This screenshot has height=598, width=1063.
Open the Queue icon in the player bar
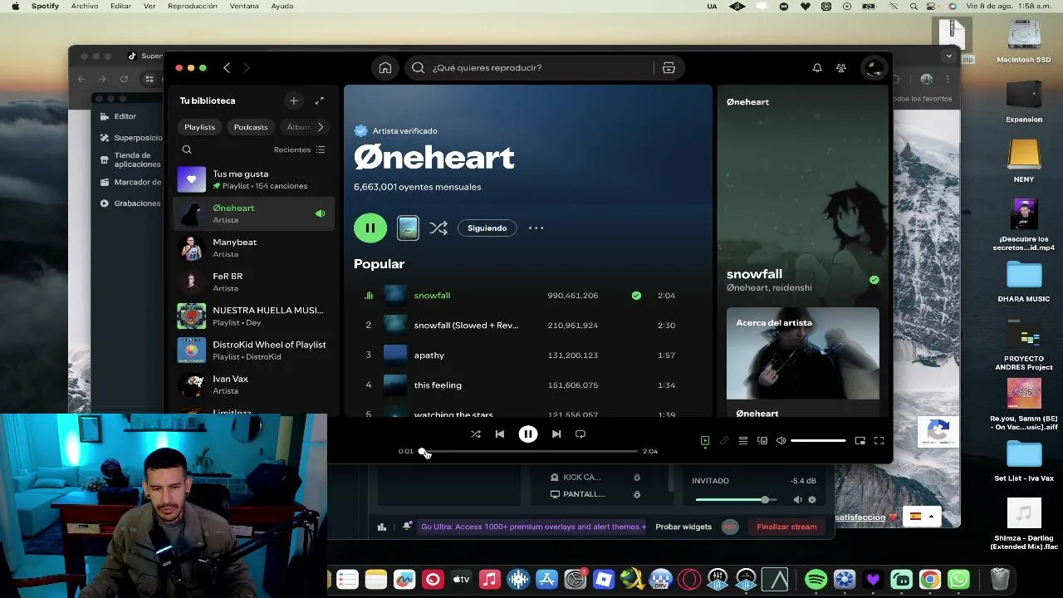pyautogui.click(x=743, y=441)
